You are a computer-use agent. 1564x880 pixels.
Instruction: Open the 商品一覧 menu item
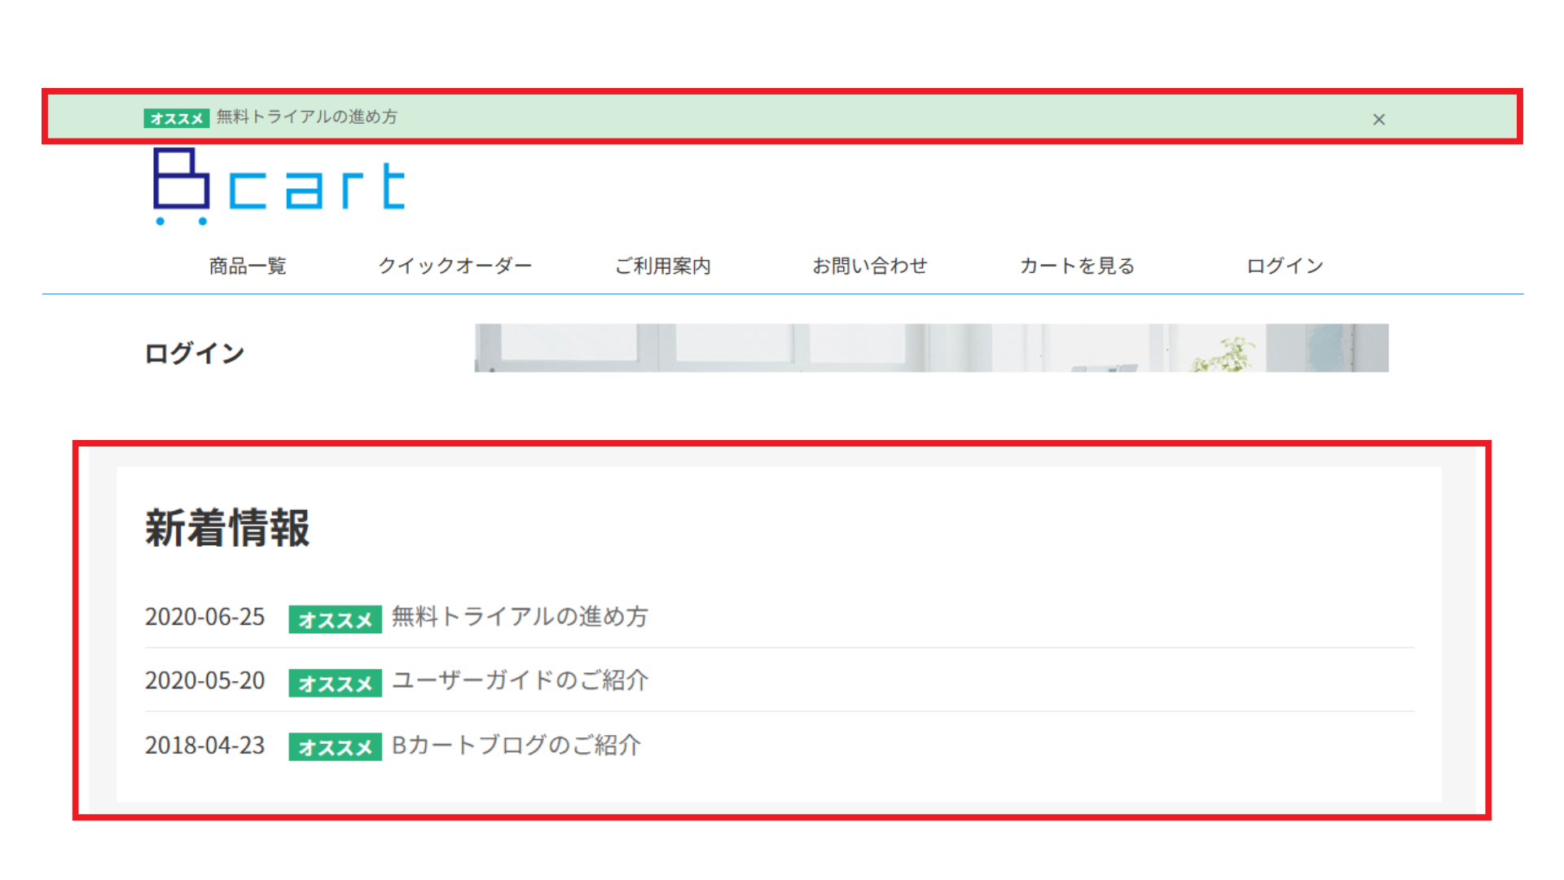248,266
